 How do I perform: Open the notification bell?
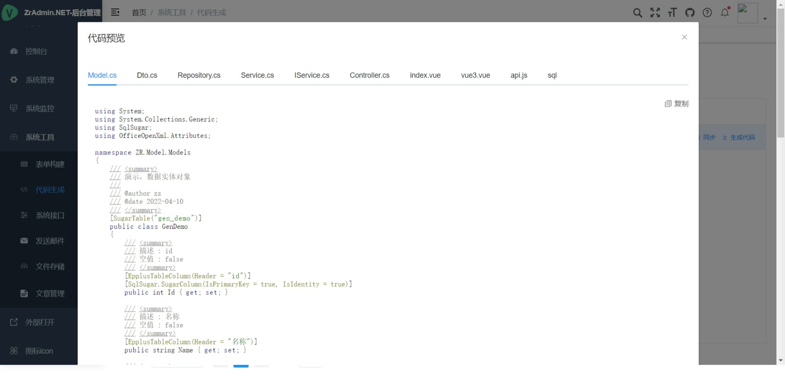click(725, 13)
